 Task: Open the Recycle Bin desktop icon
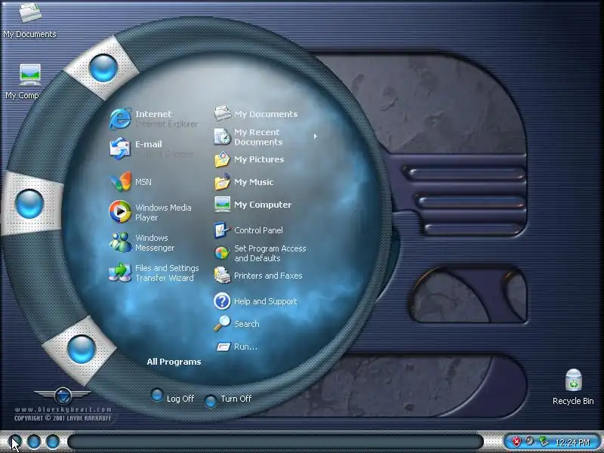[x=574, y=380]
